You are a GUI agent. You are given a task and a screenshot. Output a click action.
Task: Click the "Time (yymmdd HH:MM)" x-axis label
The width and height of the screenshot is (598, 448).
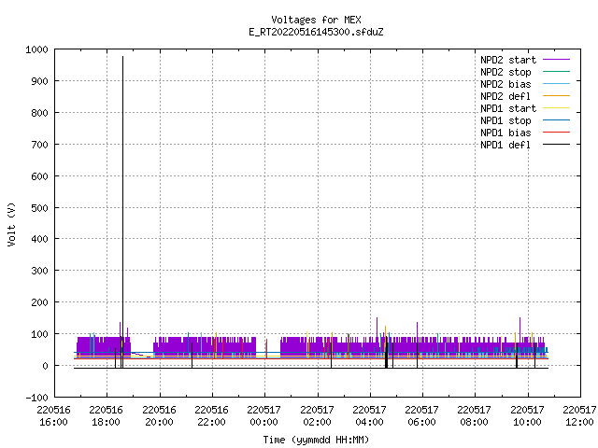316,440
